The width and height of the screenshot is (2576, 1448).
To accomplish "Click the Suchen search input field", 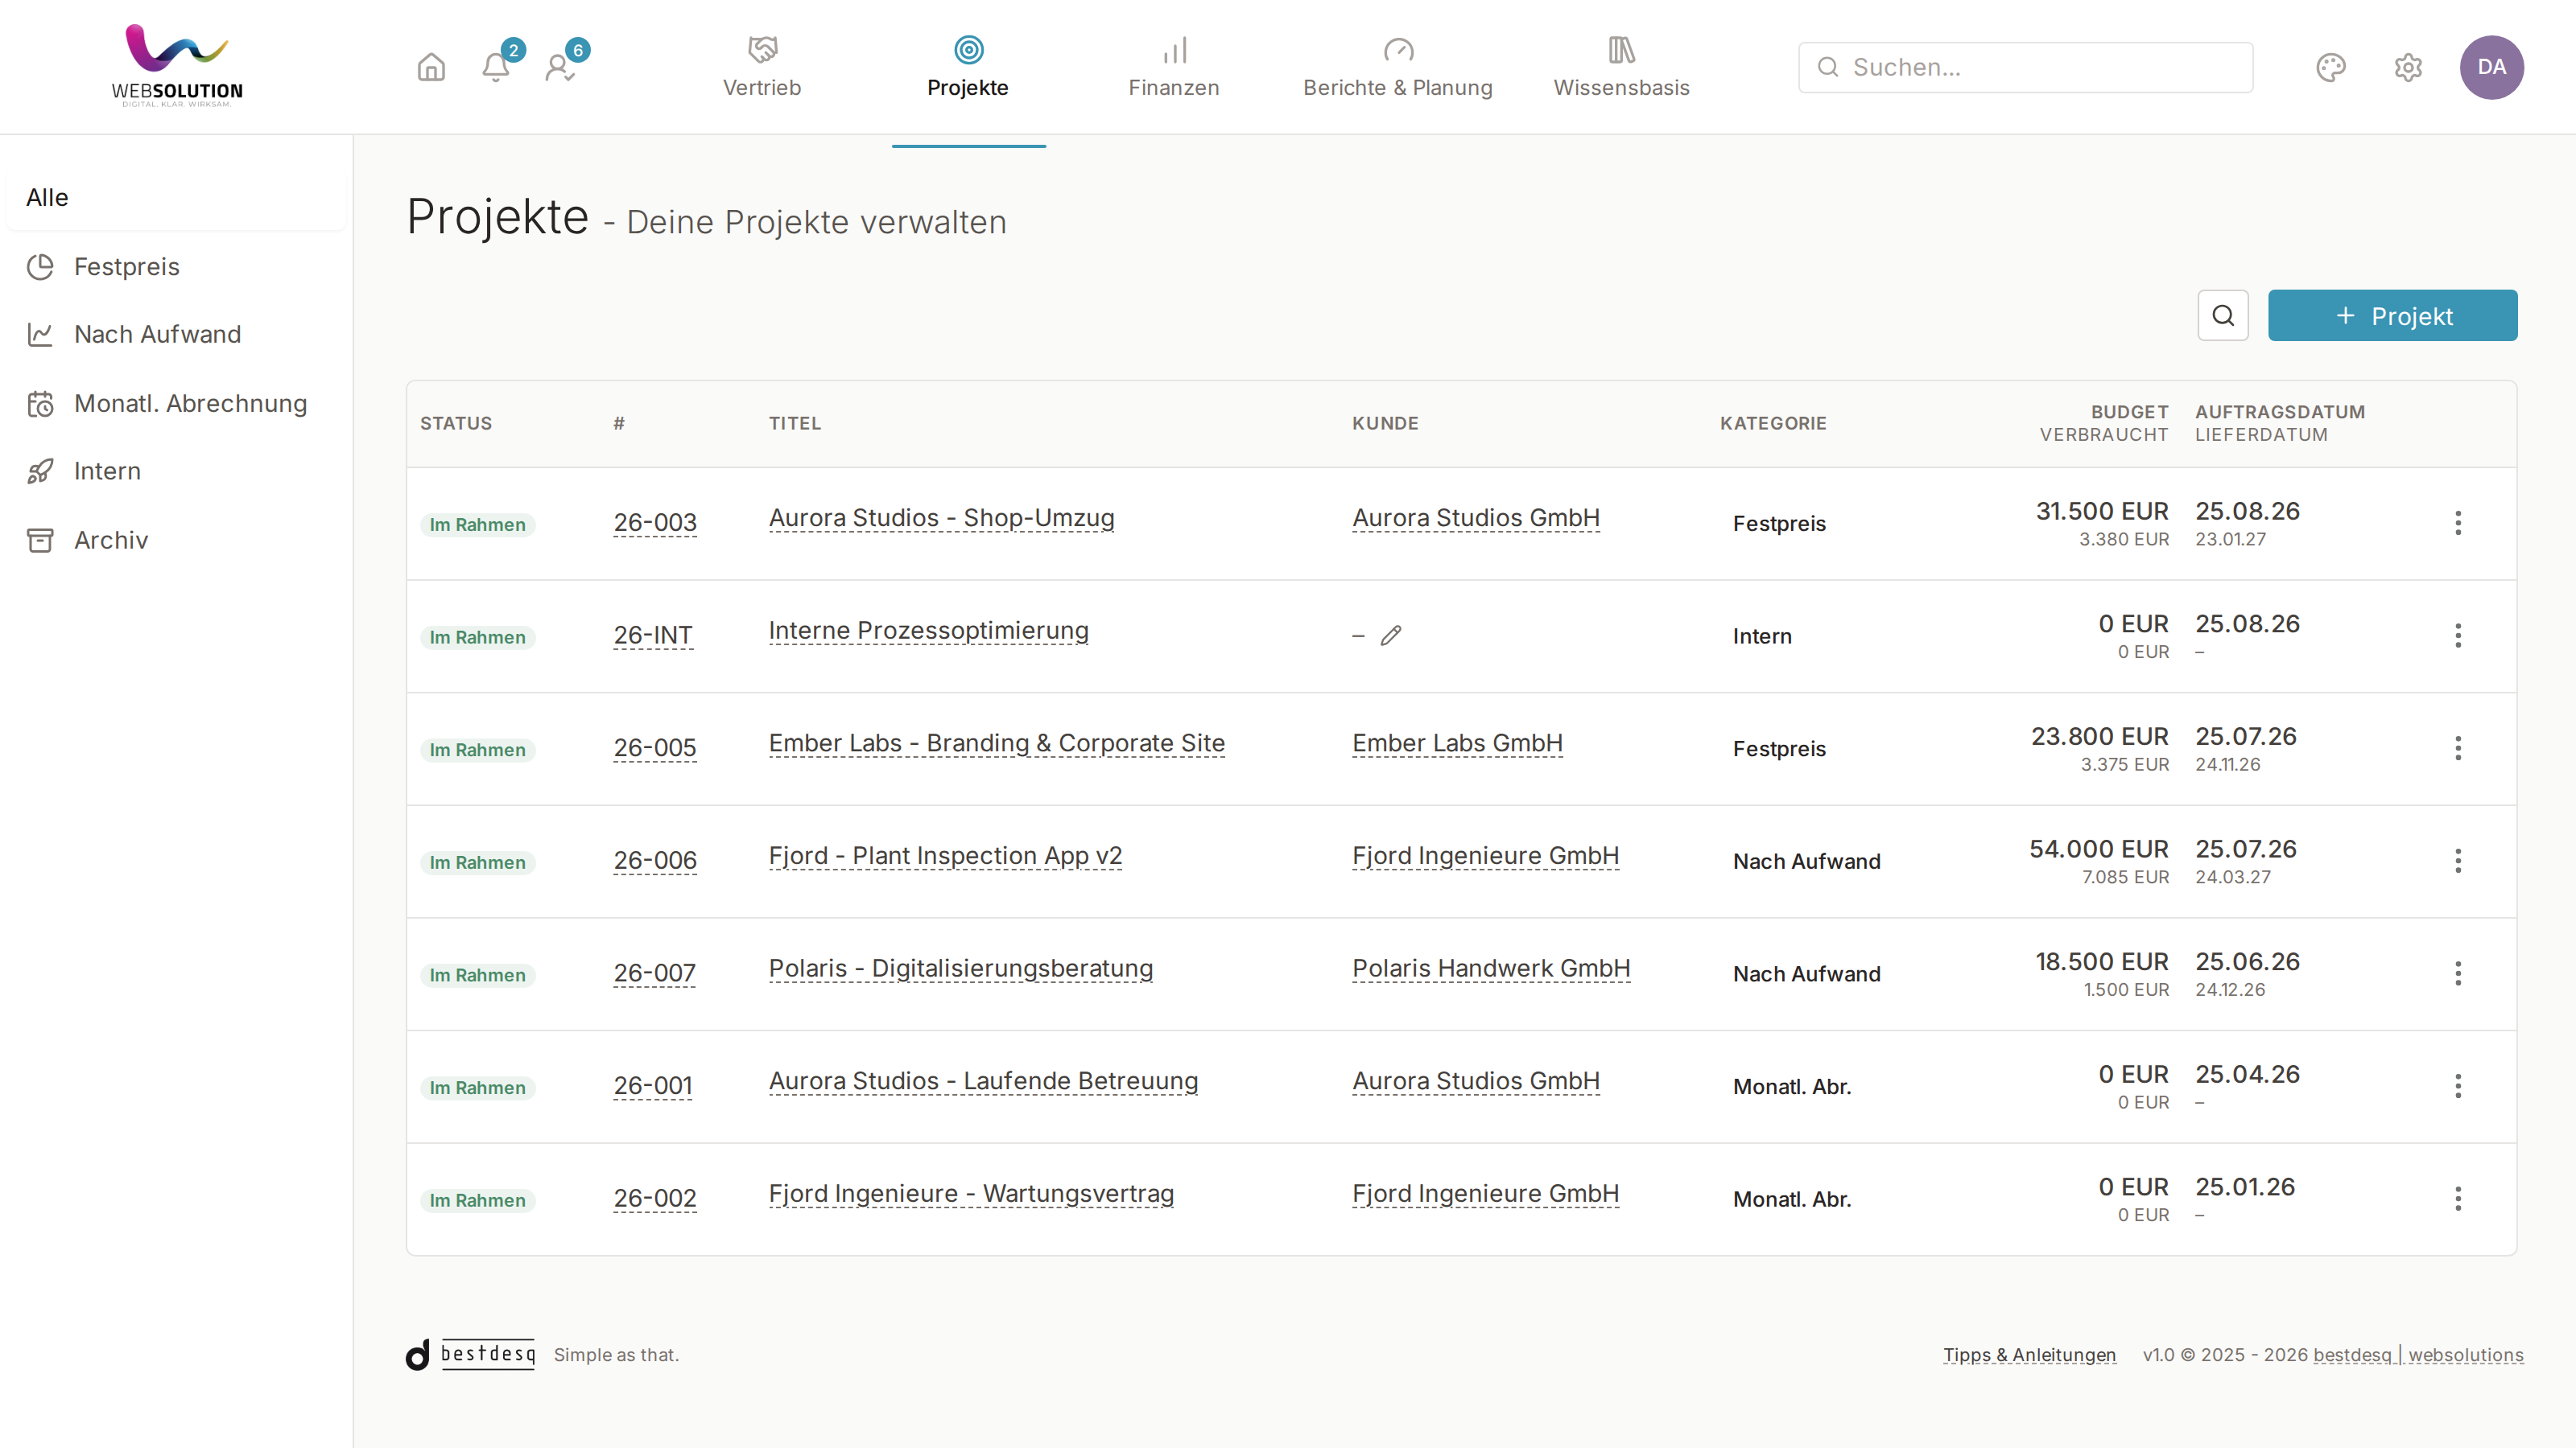I will 2025,67.
